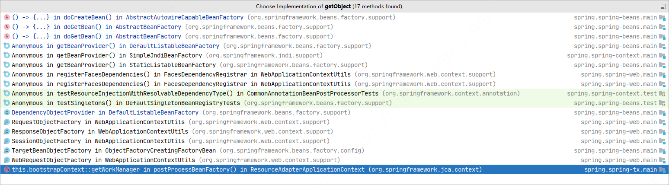
Task: Select Anonymous in StaticListableBeanFactory entry
Action: [x=113, y=65]
